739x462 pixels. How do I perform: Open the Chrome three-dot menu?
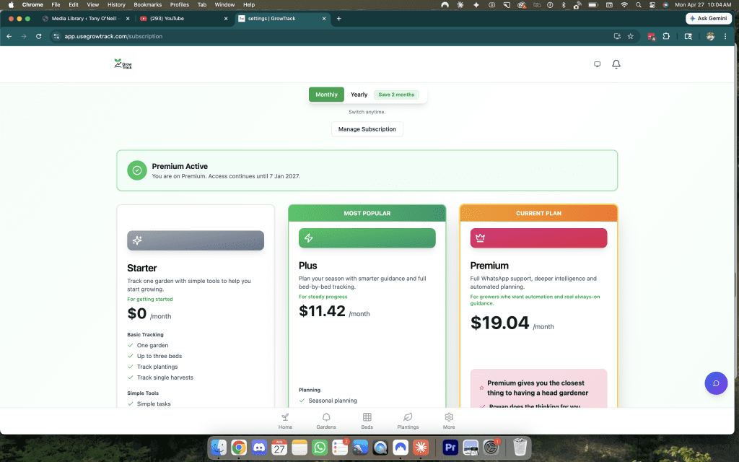pyautogui.click(x=725, y=36)
